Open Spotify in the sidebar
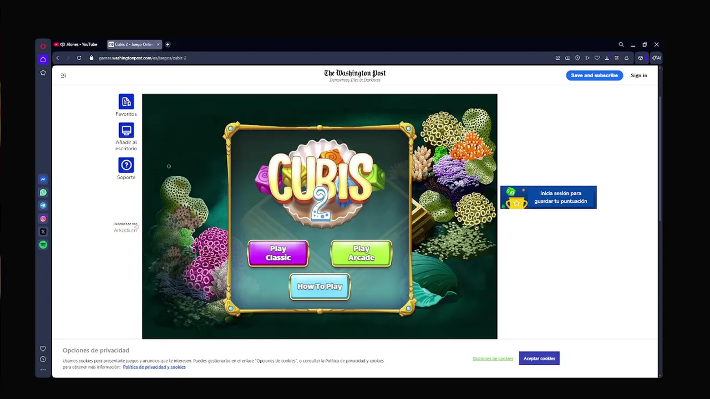The height and width of the screenshot is (399, 710). (43, 245)
